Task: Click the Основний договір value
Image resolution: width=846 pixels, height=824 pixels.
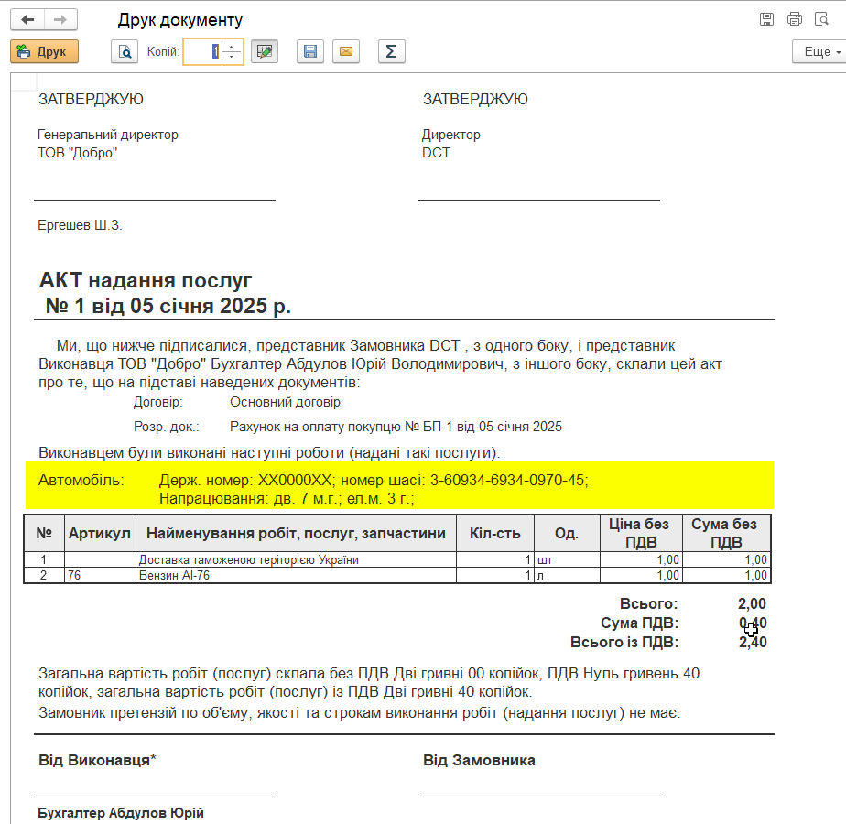Action: 285,402
